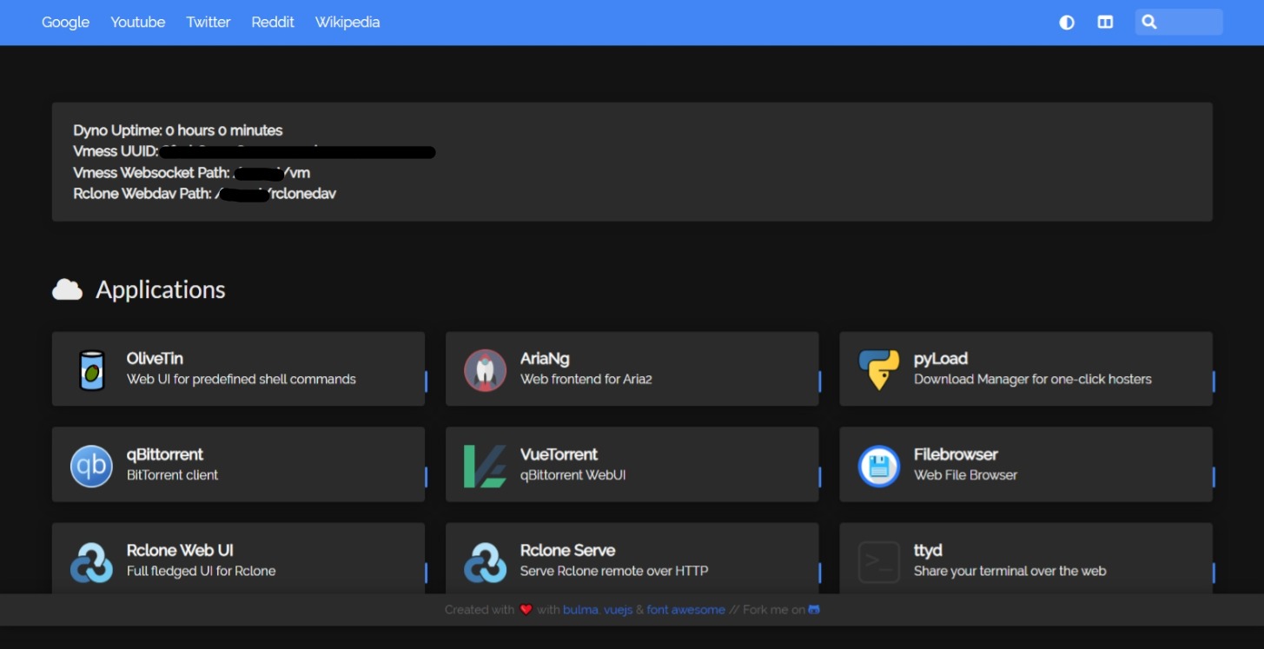Open the OliveTin application title
The height and width of the screenshot is (649, 1264).
pyautogui.click(x=155, y=359)
